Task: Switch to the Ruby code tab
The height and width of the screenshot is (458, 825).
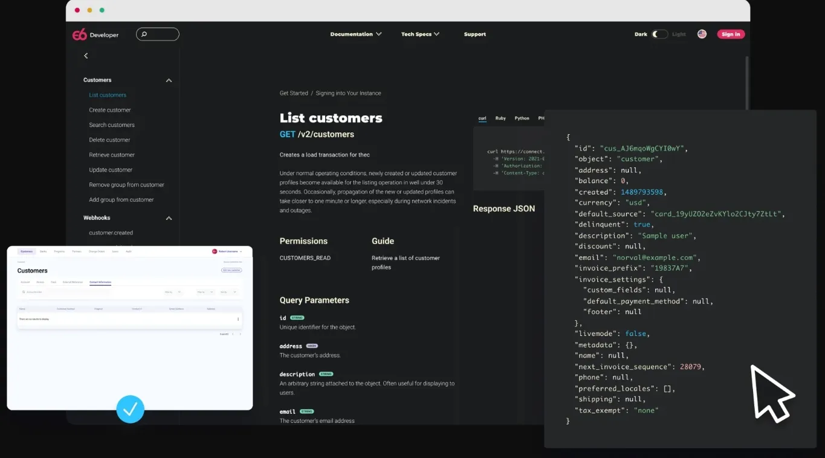Action: pyautogui.click(x=500, y=118)
